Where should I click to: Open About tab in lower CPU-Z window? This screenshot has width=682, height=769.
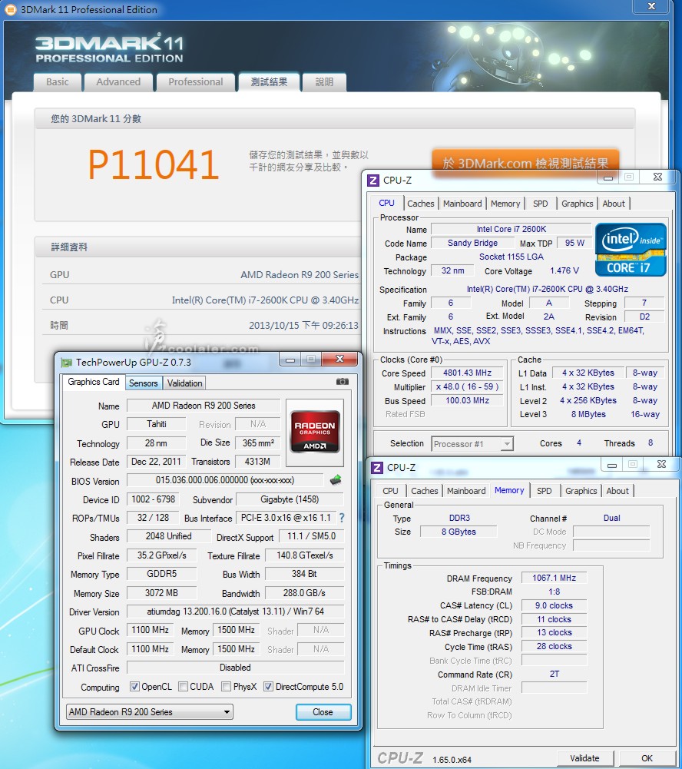click(617, 491)
